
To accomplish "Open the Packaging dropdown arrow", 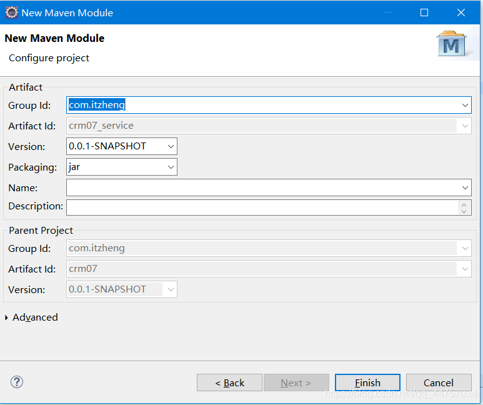I will 171,167.
